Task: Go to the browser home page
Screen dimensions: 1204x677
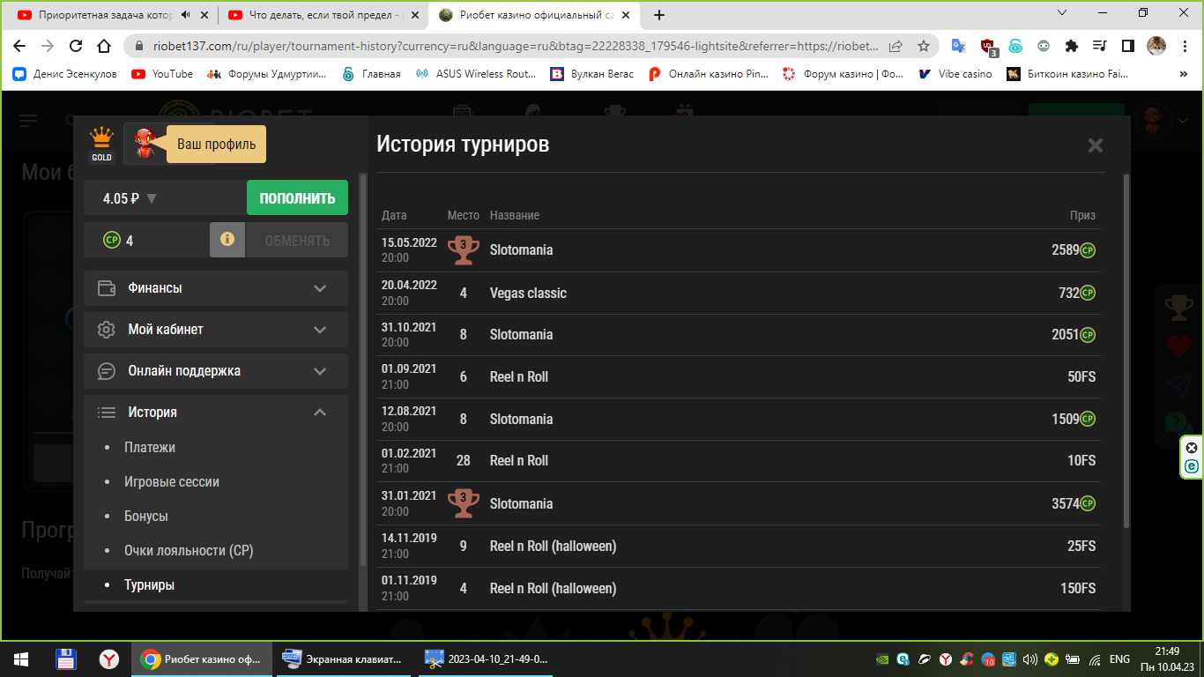Action: pyautogui.click(x=104, y=46)
